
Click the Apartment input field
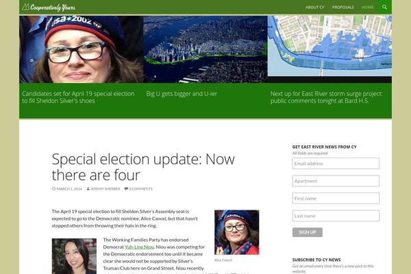336,181
